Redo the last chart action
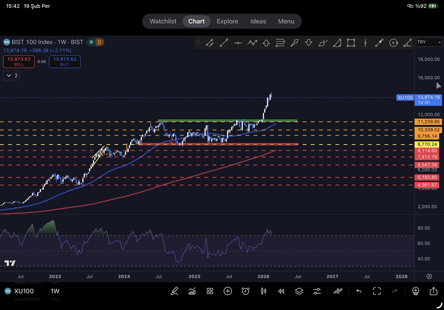 tap(394, 291)
